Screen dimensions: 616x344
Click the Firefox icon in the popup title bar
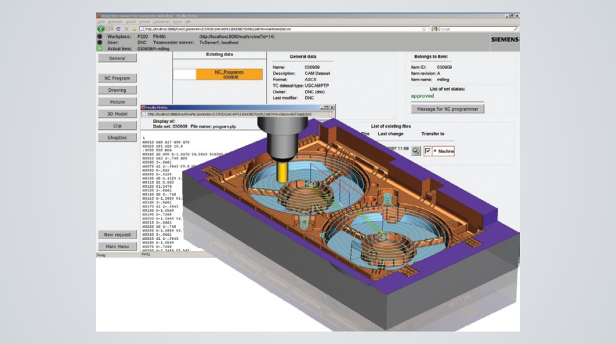143,107
